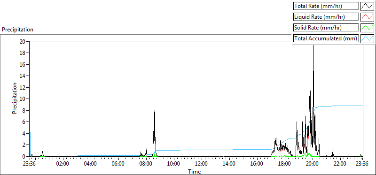Click the black Total Rate legend icon

click(x=368, y=6)
